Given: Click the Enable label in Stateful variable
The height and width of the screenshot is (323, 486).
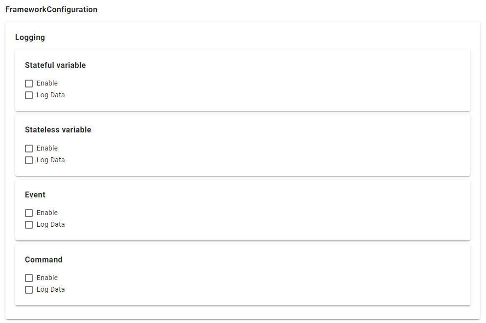Looking at the screenshot, I should [x=47, y=83].
